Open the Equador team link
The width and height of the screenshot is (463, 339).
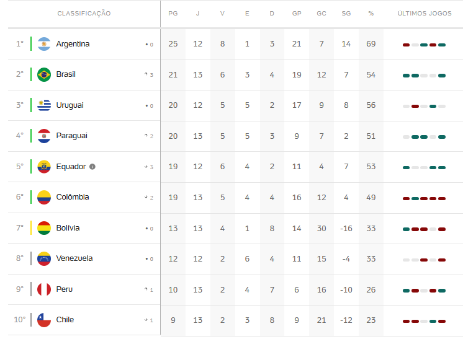71,167
